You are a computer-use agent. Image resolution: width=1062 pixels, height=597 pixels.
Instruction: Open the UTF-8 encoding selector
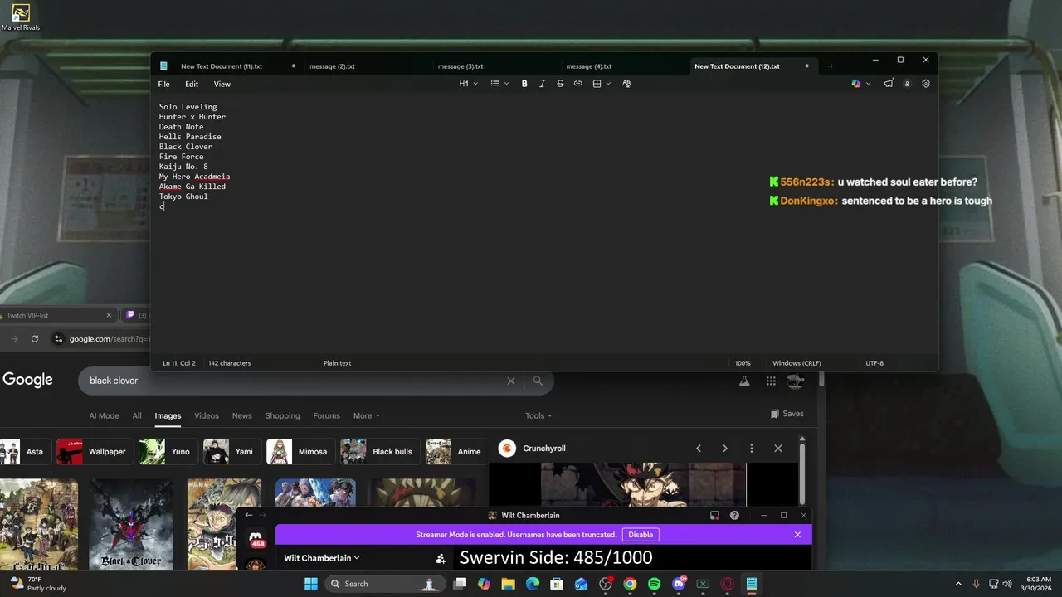point(874,363)
